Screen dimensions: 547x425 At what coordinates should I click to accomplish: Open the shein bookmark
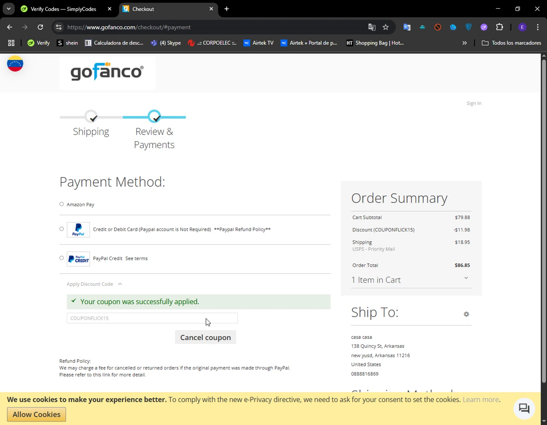tap(67, 43)
